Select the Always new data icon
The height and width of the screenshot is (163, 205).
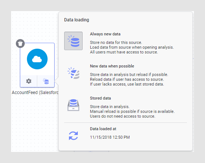point(73,41)
